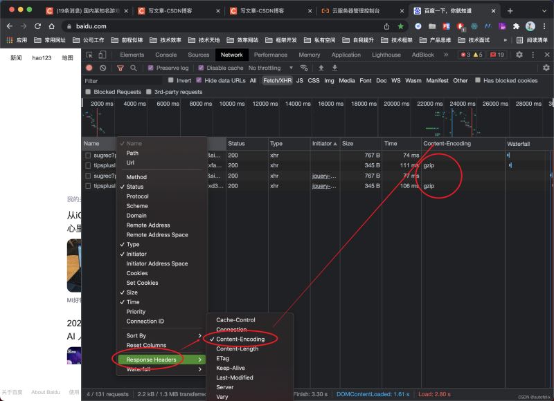554x401 pixels.
Task: Switch to the Console tab
Action: pyautogui.click(x=166, y=55)
